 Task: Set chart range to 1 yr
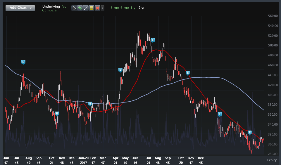pos(134,8)
